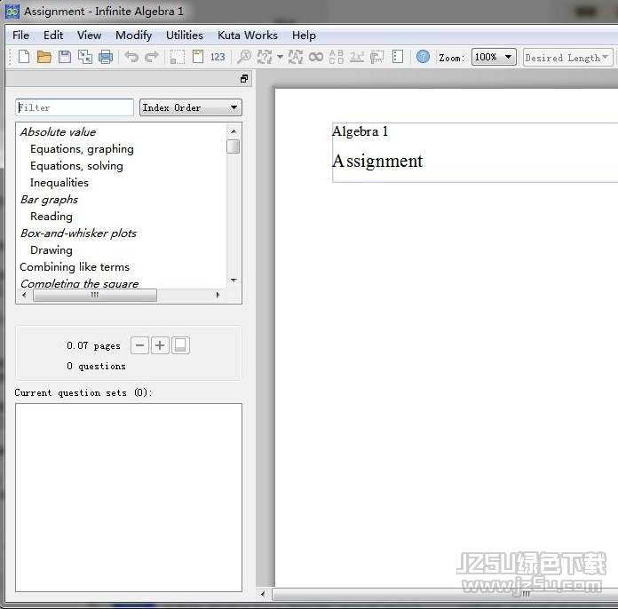
Task: Select the Combining like terms topic
Action: click(x=75, y=267)
